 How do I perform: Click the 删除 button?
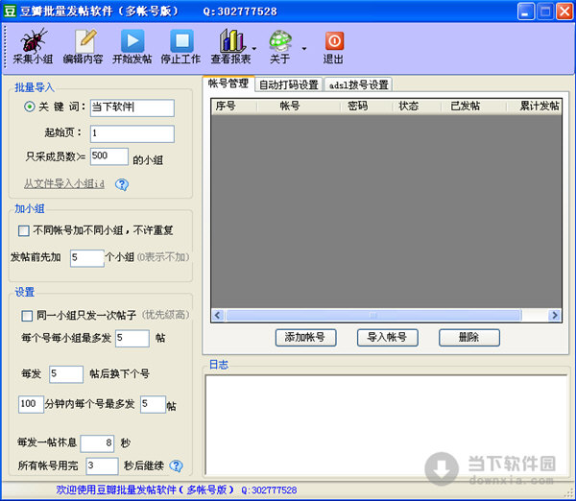pos(469,337)
